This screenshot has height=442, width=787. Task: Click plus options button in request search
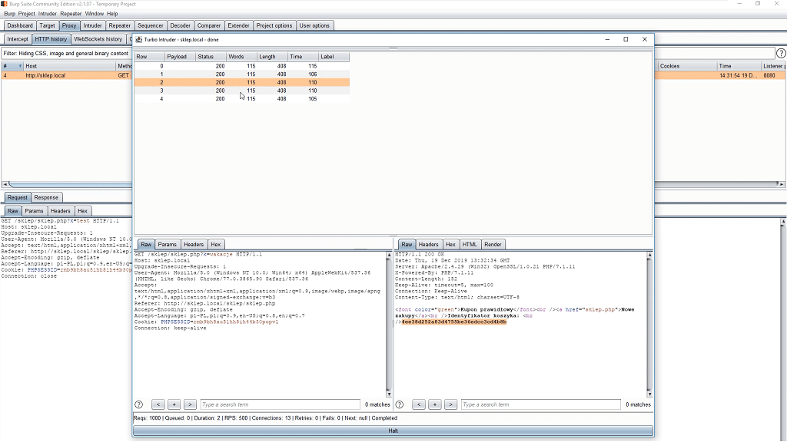[174, 404]
